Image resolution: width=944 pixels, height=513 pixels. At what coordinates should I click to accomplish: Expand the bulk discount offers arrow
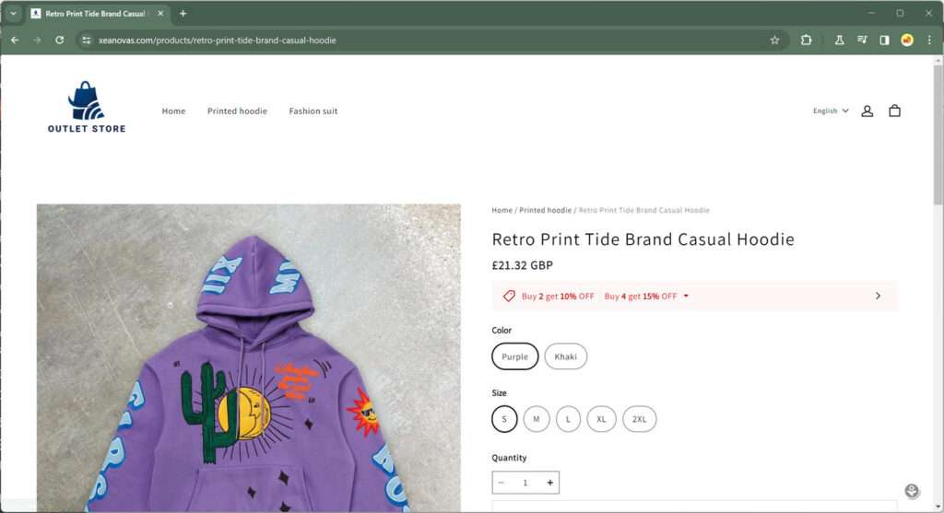pos(877,296)
